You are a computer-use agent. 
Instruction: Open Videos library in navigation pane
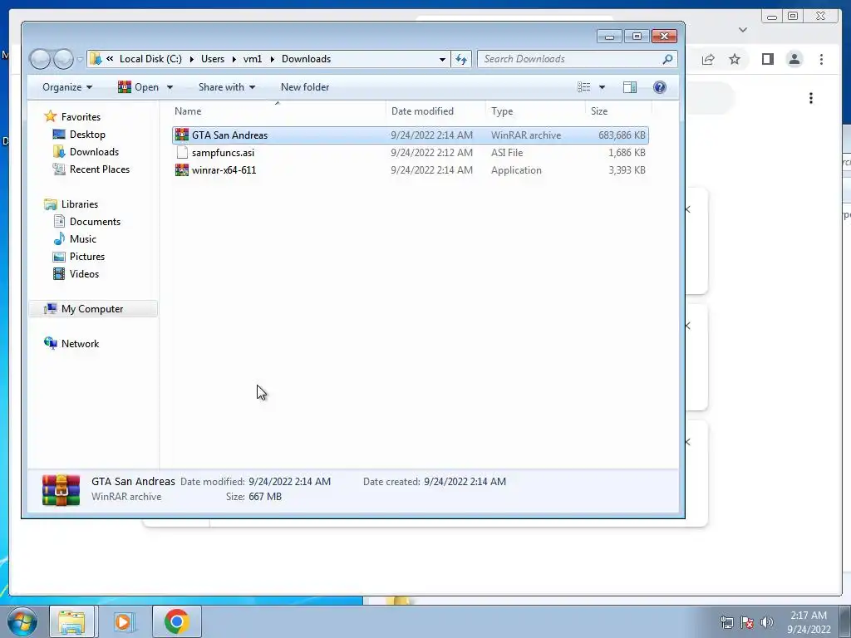(84, 273)
